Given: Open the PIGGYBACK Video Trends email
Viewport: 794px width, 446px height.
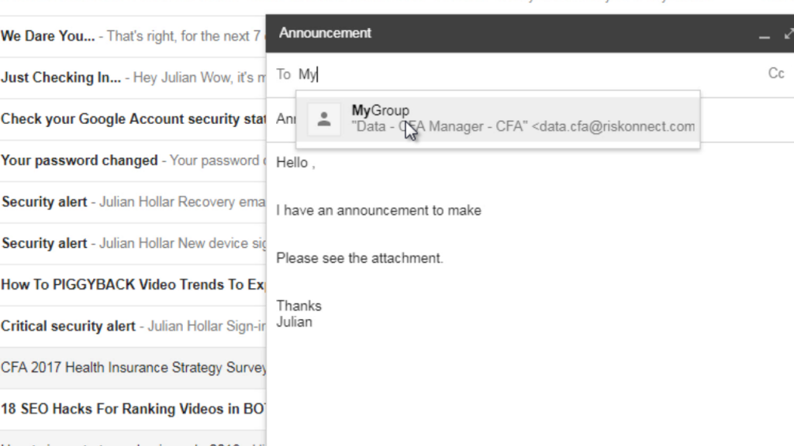Looking at the screenshot, I should click(133, 285).
